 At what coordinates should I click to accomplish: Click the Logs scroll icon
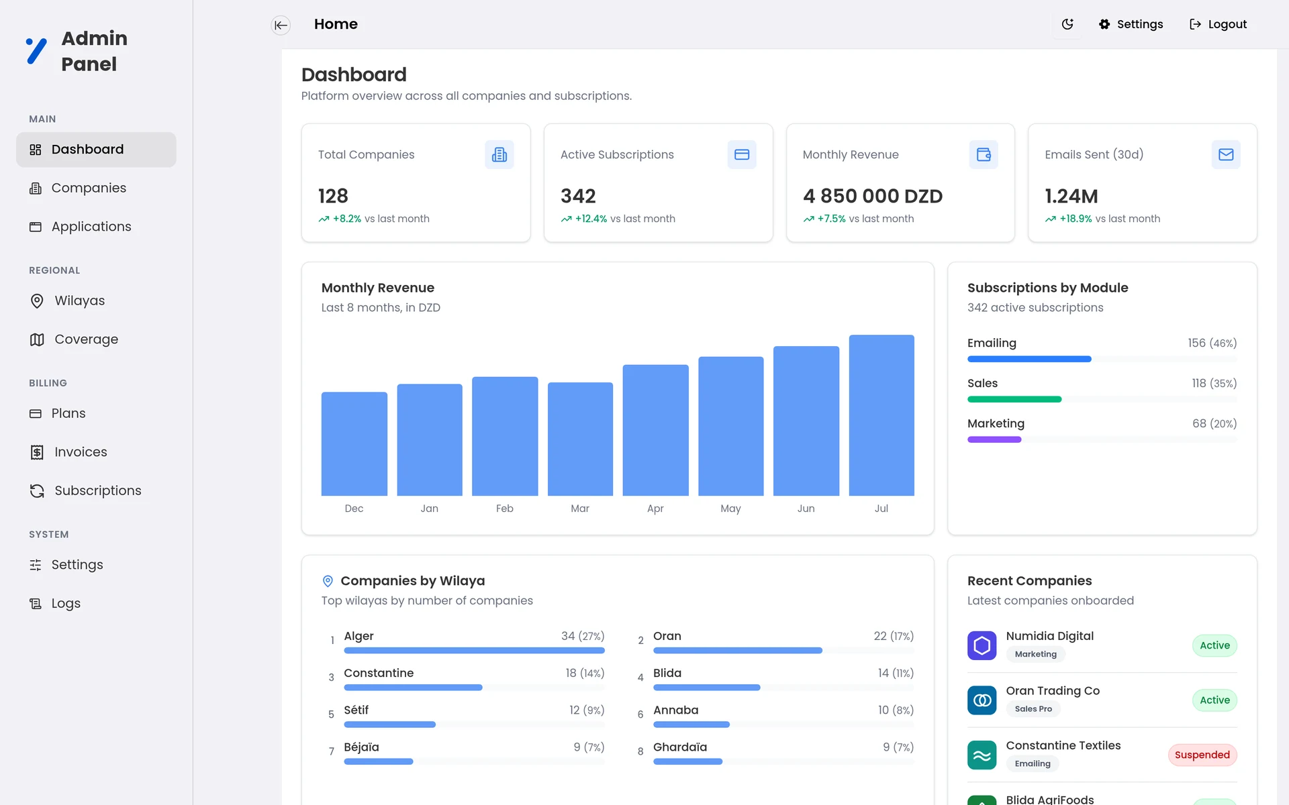coord(36,604)
